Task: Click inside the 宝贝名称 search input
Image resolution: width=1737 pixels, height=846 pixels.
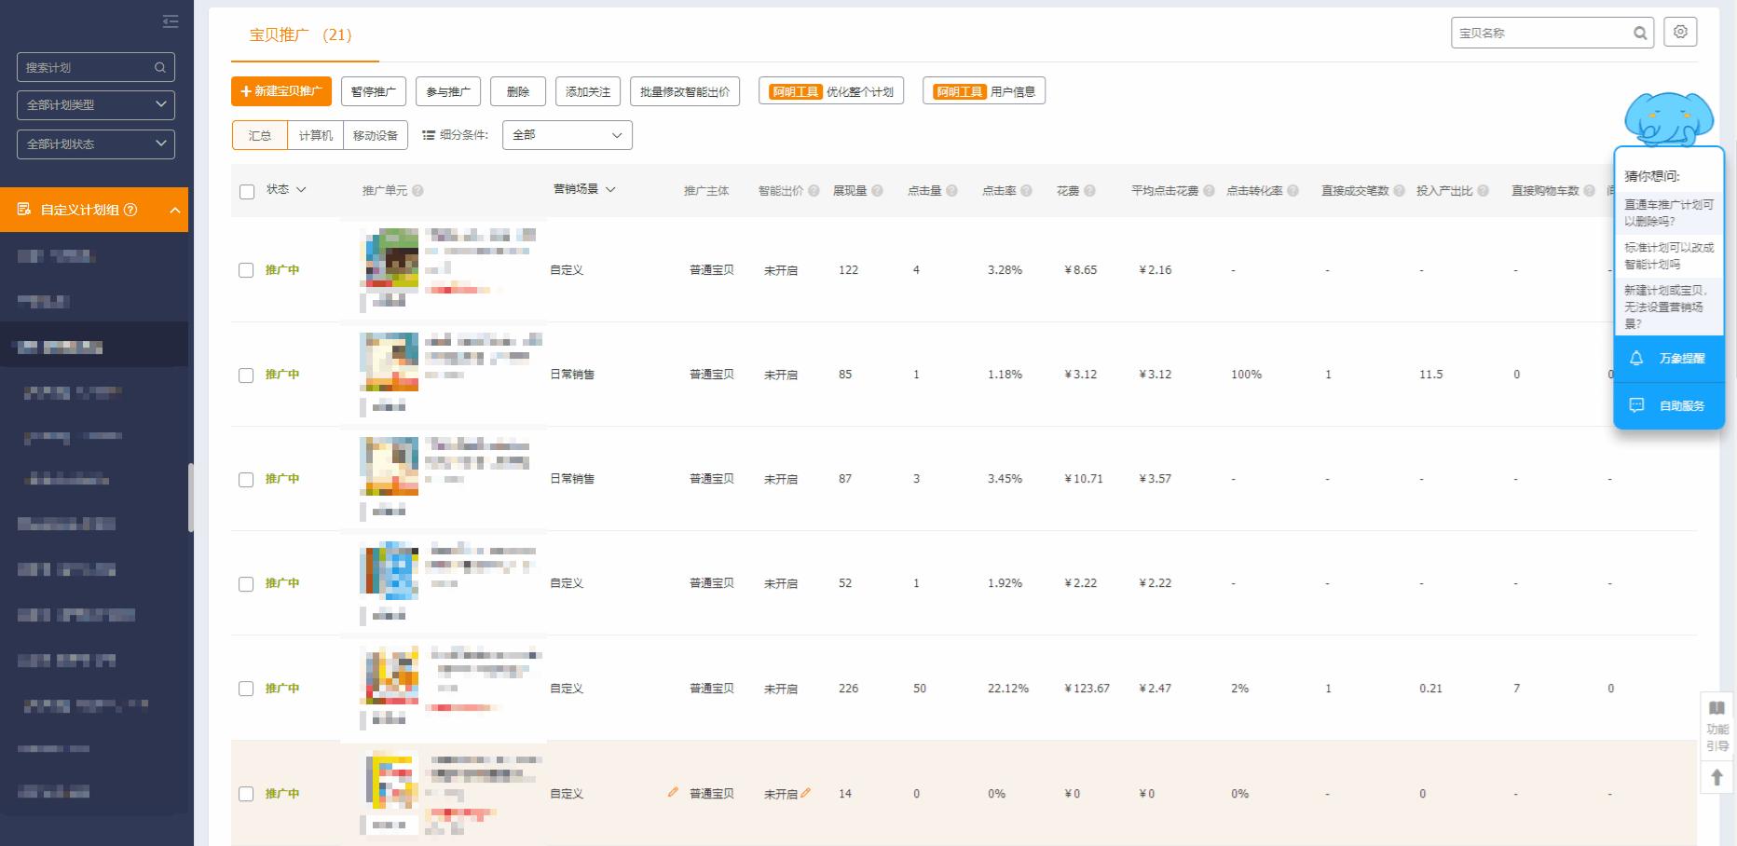Action: [1538, 32]
